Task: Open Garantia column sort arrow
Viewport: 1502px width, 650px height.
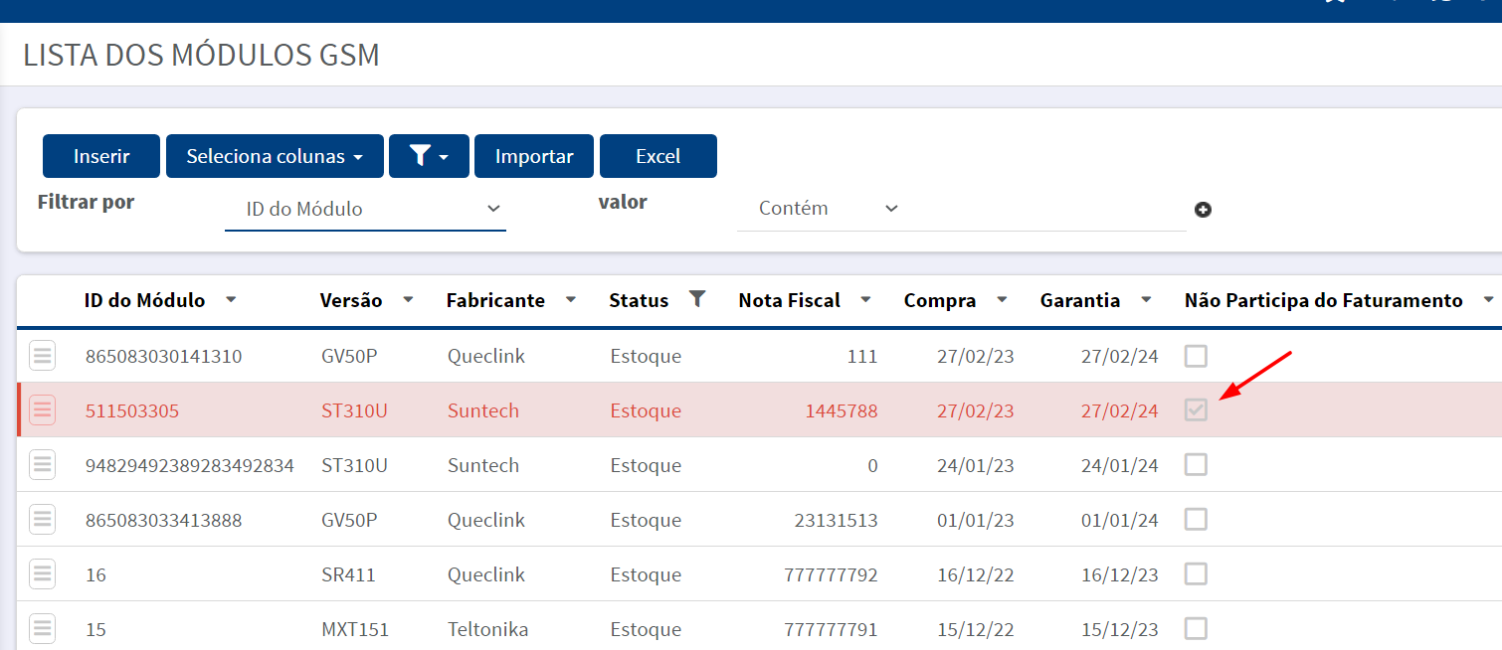Action: tap(1146, 299)
